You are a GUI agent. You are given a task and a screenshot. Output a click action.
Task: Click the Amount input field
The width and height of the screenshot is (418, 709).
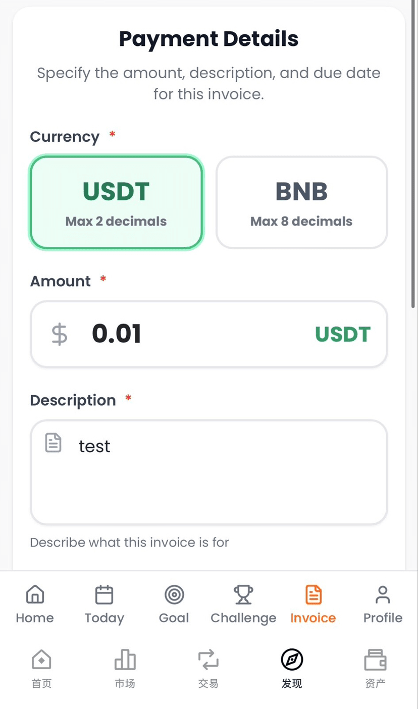(202, 334)
